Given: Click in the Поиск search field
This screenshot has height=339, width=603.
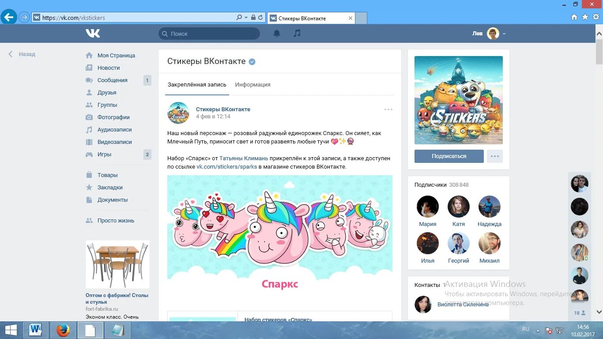Looking at the screenshot, I should pos(209,34).
